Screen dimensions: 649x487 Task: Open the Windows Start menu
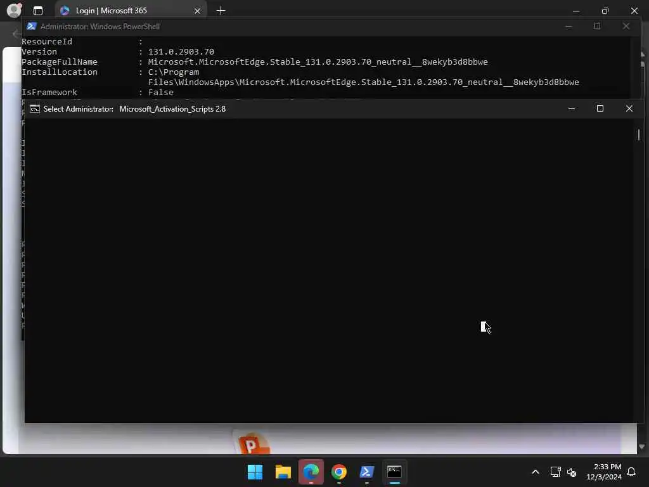[x=255, y=472]
